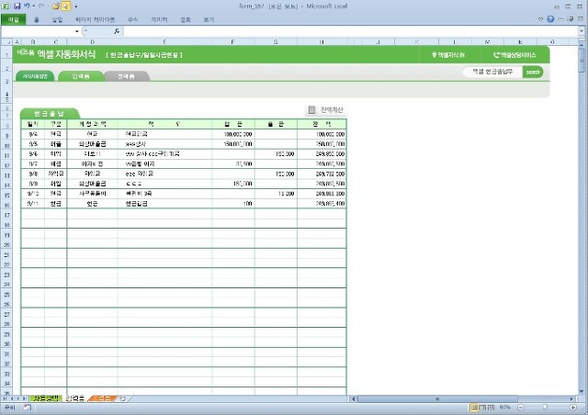Click the zoom slider handle
Viewport: 588px width, 415px height.
click(545, 408)
